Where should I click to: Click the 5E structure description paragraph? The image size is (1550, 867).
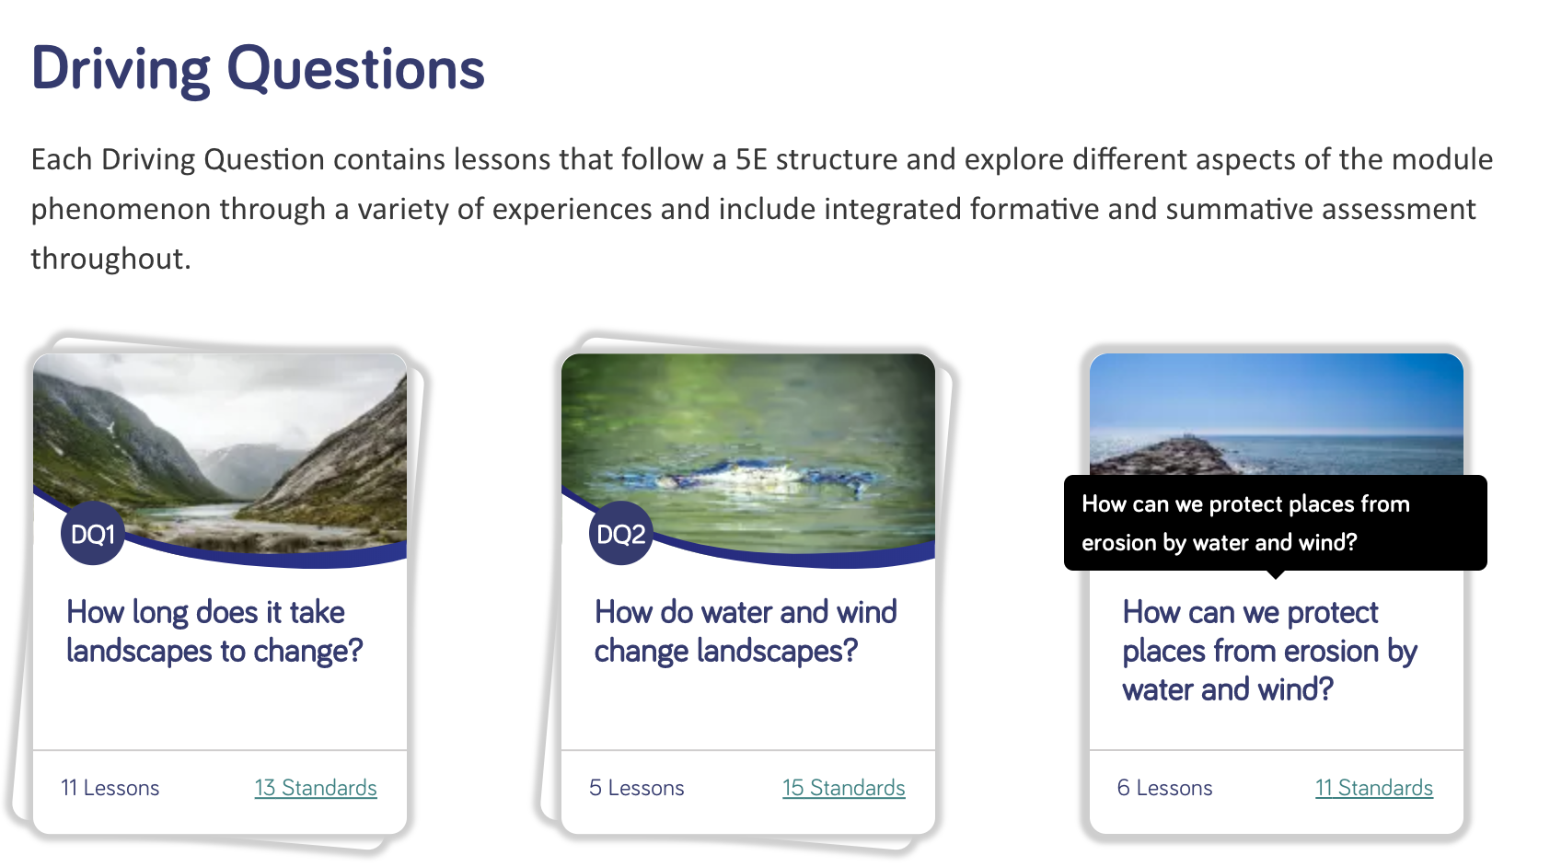click(x=762, y=209)
